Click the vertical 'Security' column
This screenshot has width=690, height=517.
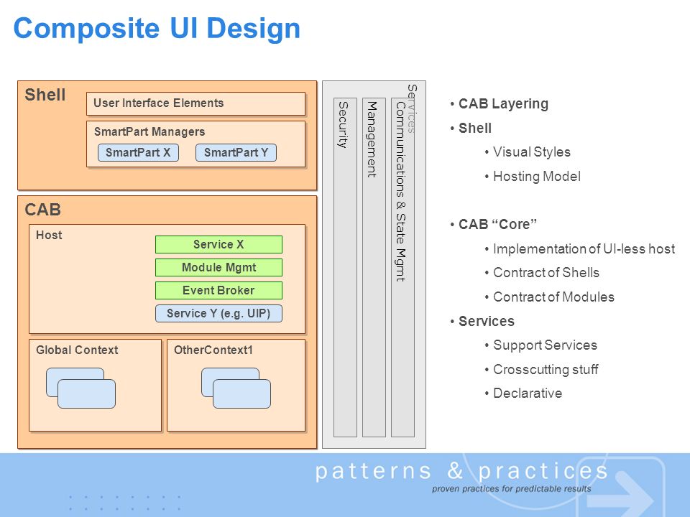pos(345,267)
